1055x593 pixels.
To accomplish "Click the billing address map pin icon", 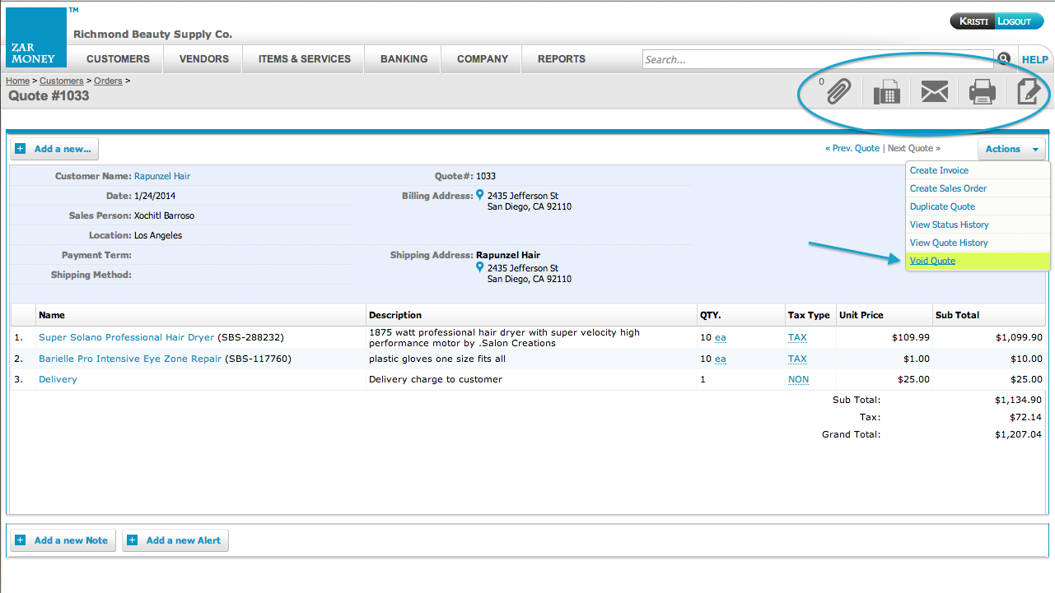I will [x=480, y=196].
